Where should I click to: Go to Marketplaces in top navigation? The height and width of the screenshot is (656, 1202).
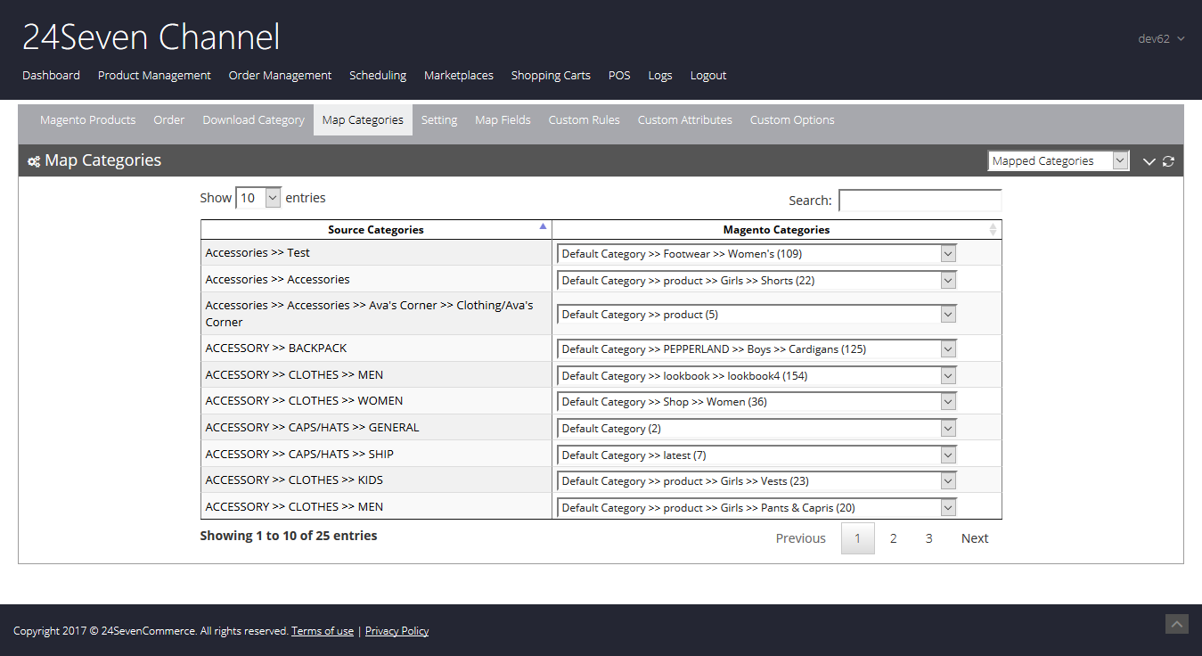click(458, 76)
